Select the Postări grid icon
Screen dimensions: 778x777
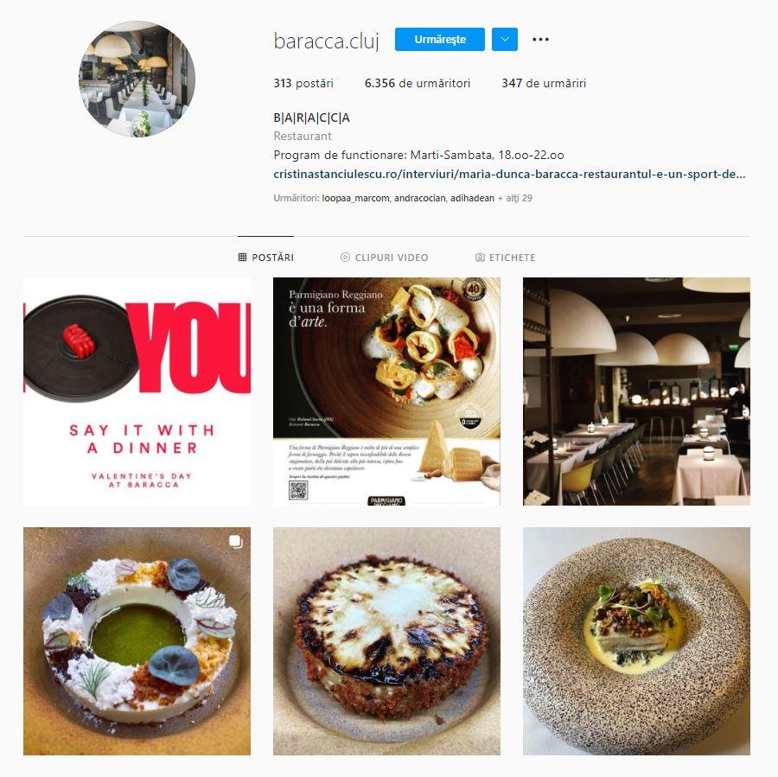pyautogui.click(x=242, y=257)
